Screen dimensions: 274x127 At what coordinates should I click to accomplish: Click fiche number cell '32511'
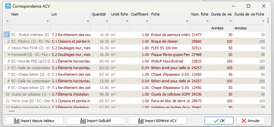click(200, 48)
